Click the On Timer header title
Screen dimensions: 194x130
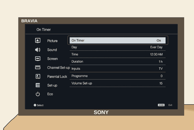pos(44,30)
